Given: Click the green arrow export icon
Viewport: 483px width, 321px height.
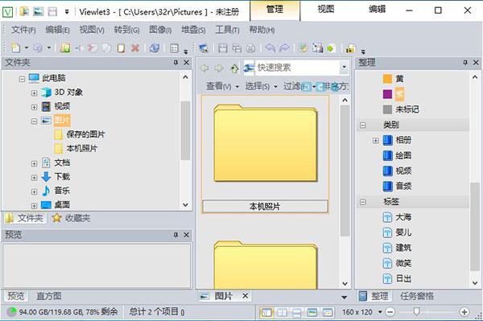Looking at the screenshot, I should [x=331, y=48].
